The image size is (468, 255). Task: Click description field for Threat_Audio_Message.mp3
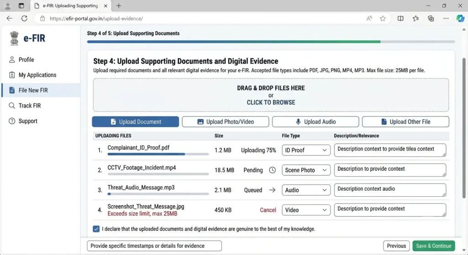click(390, 190)
